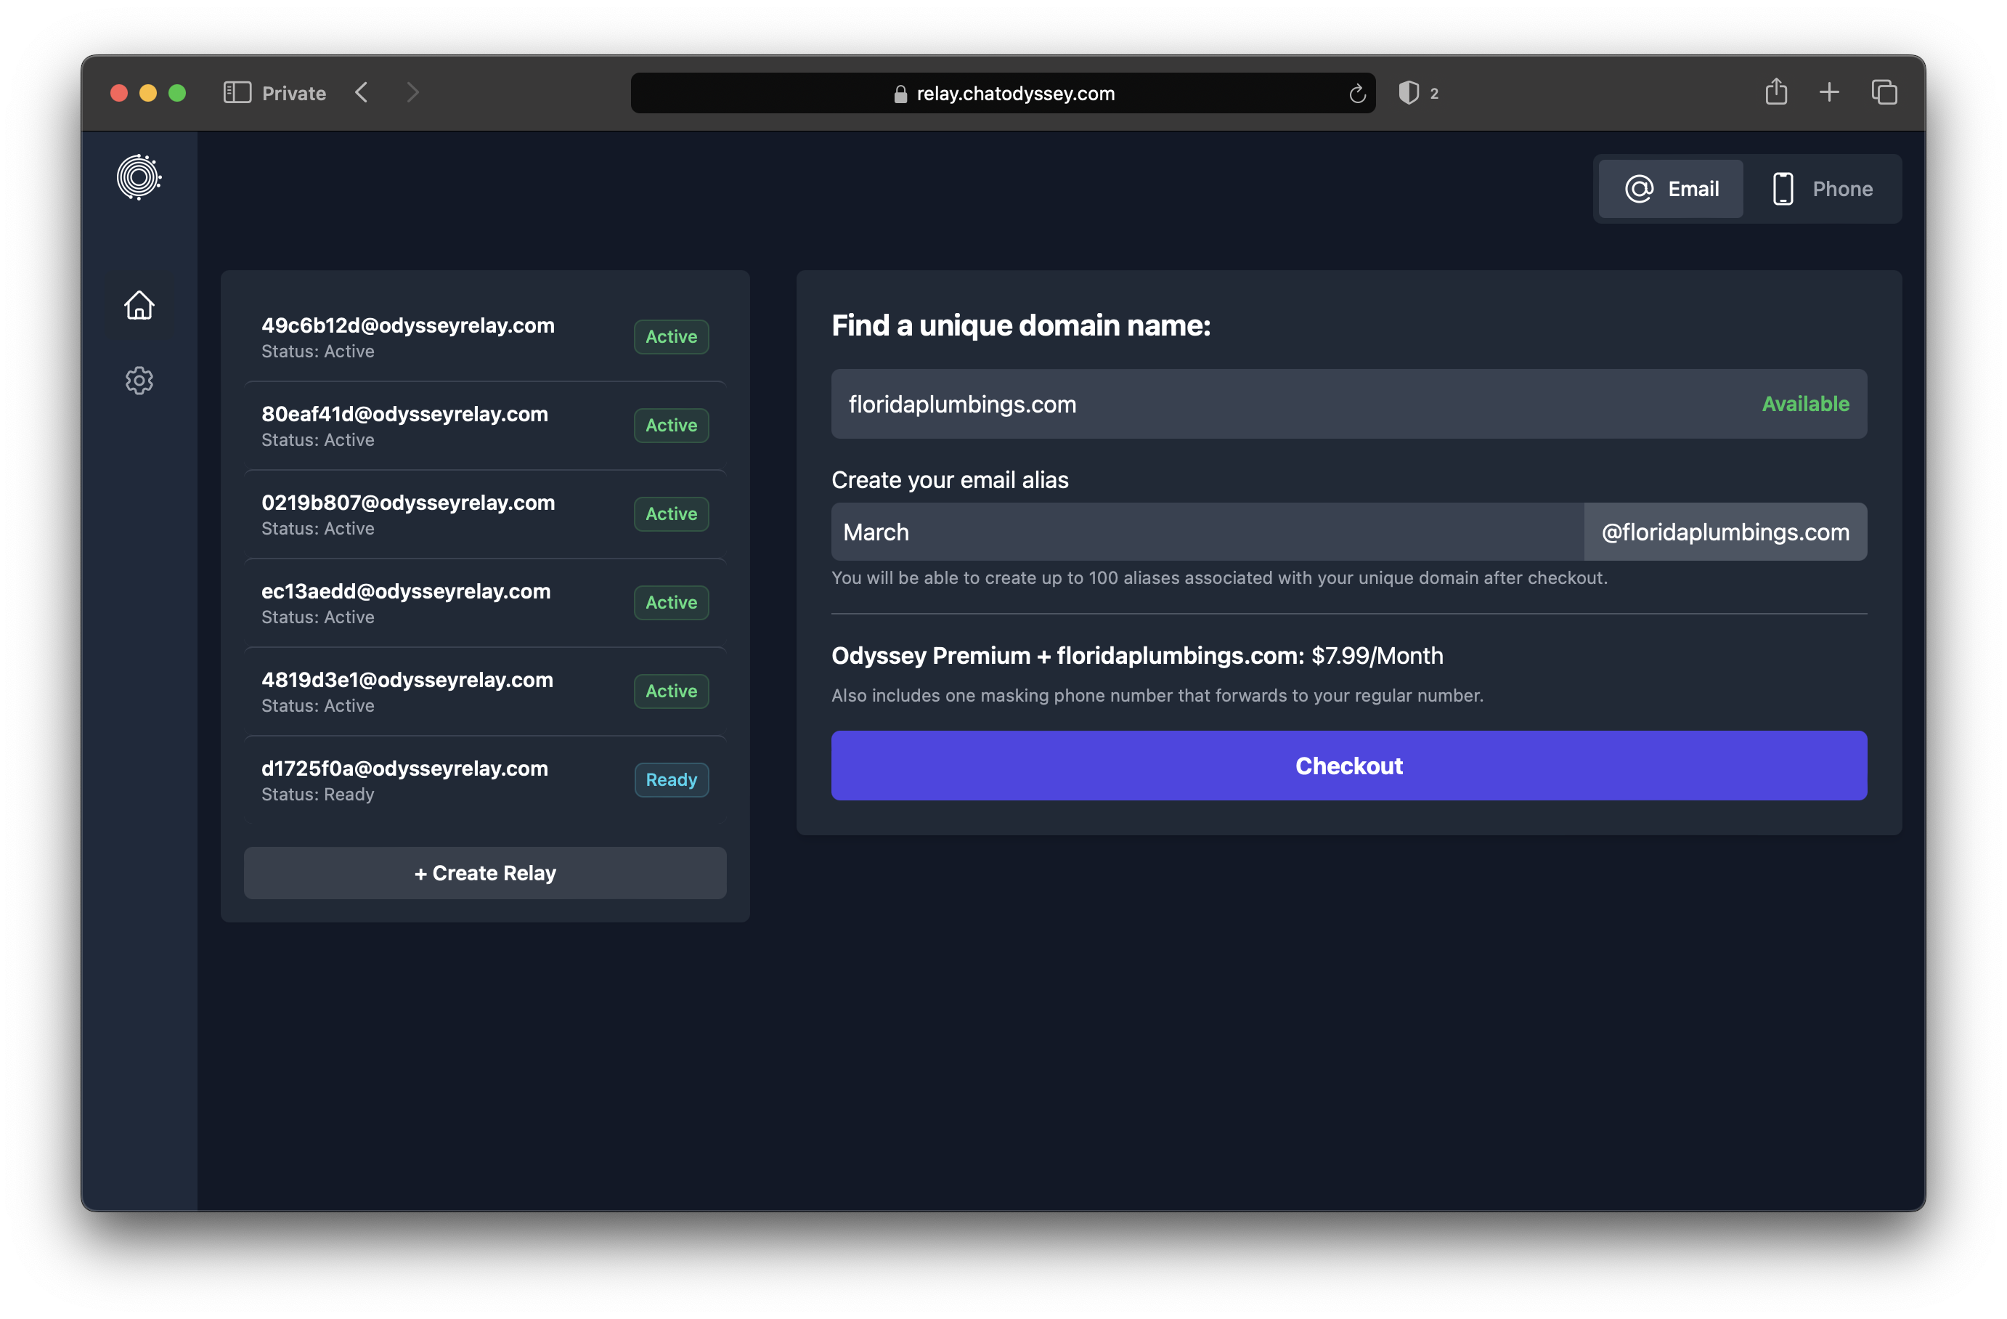The width and height of the screenshot is (2007, 1319).
Task: Click the email alias field containing March
Action: tap(1206, 532)
